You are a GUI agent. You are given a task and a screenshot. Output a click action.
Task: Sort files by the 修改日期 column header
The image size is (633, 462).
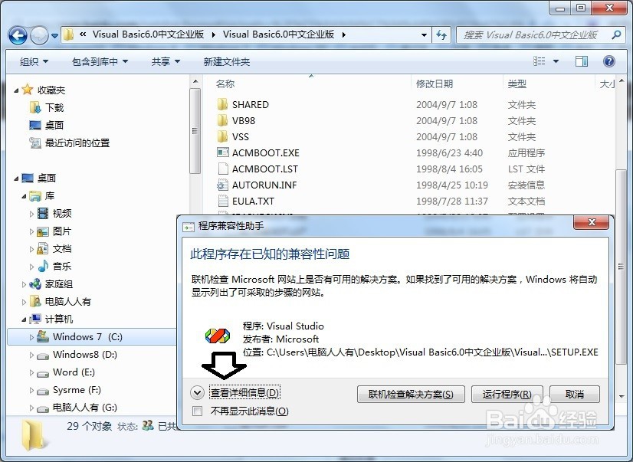(435, 84)
